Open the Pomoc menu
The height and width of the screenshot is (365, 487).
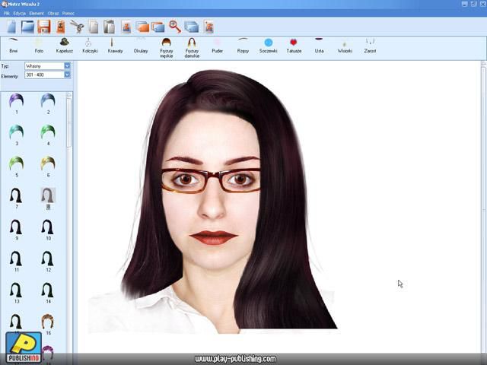tap(68, 14)
